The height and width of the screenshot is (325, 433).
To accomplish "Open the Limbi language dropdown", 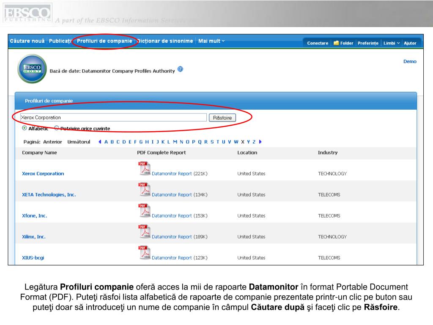I will (x=391, y=43).
